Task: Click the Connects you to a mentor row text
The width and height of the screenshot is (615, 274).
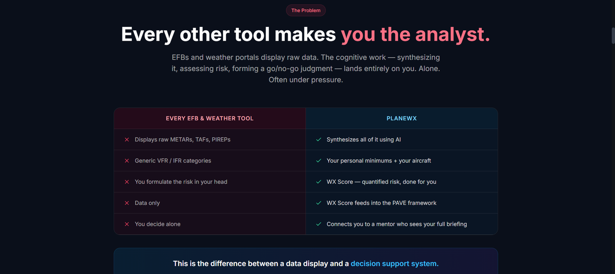Action: (x=397, y=224)
